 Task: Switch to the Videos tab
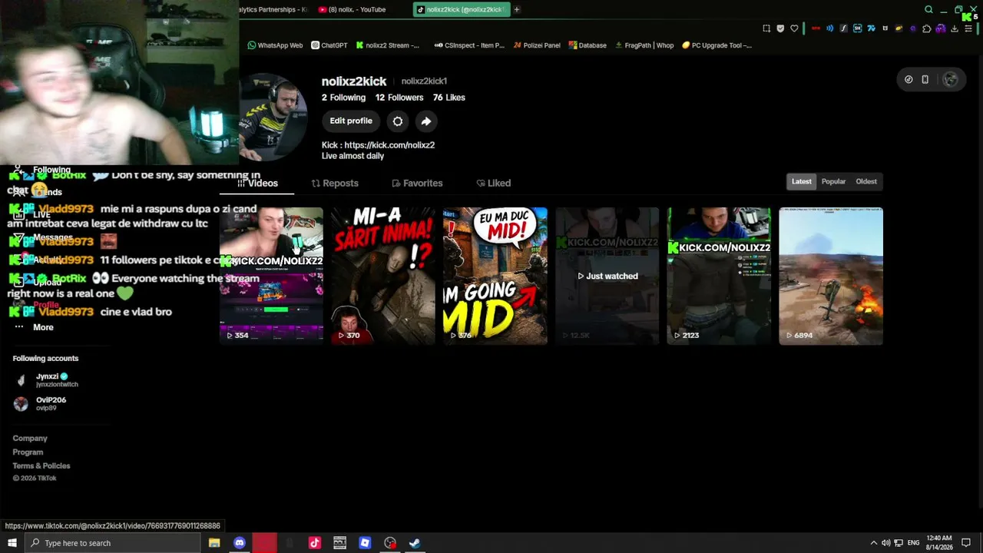[257, 184]
